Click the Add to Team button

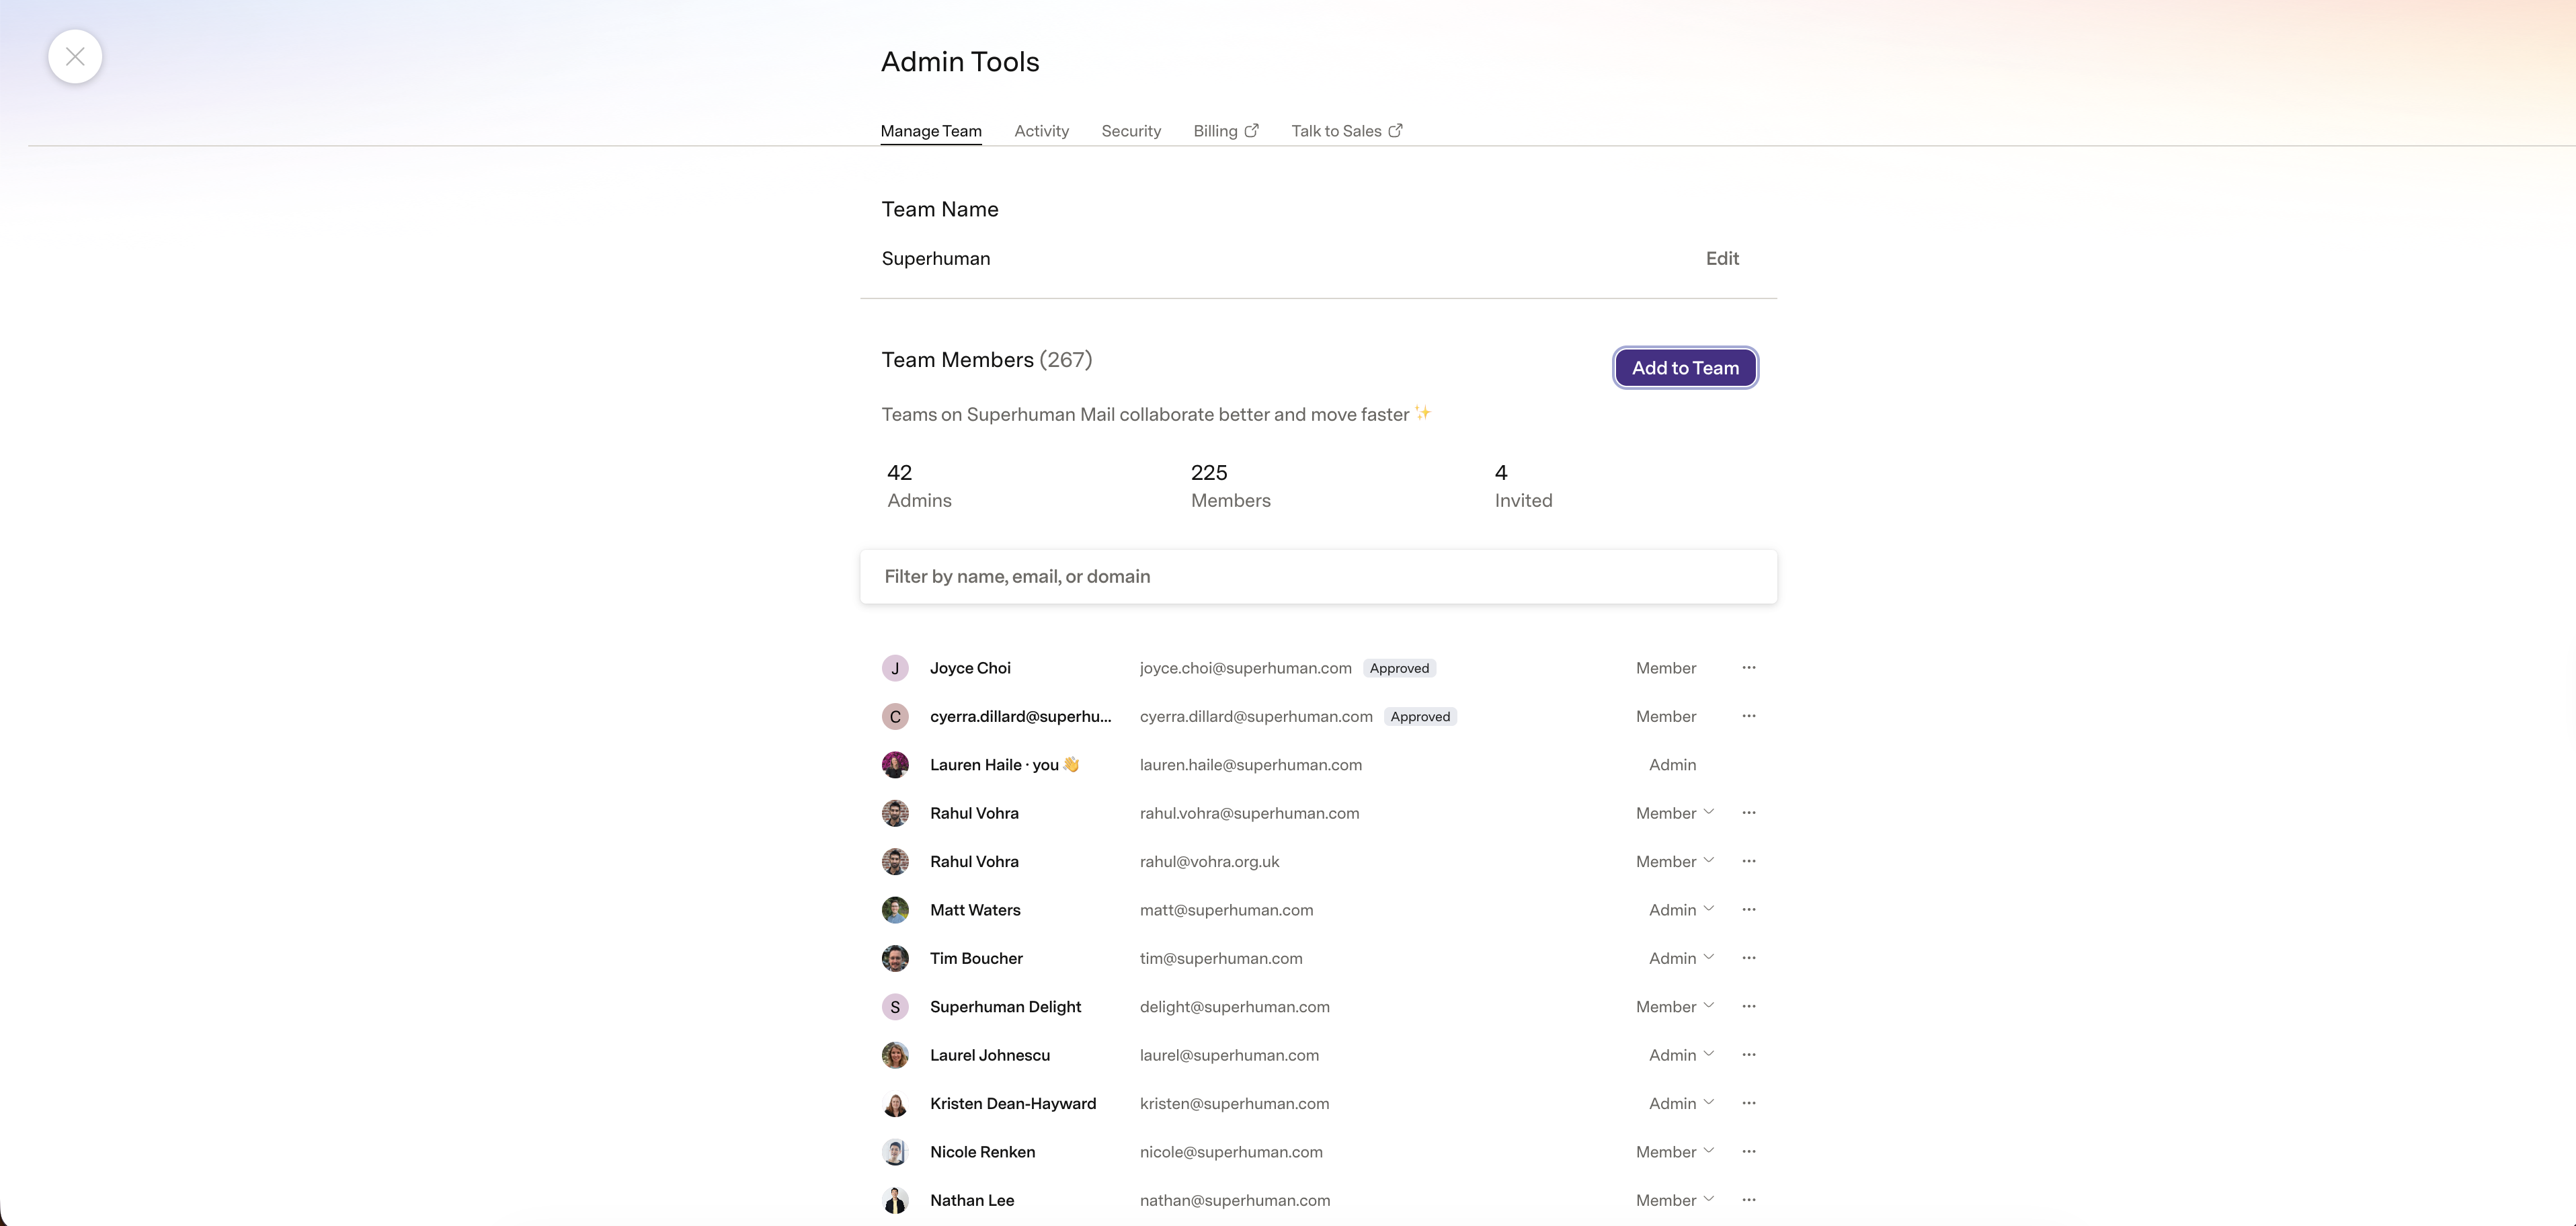pyautogui.click(x=1685, y=368)
